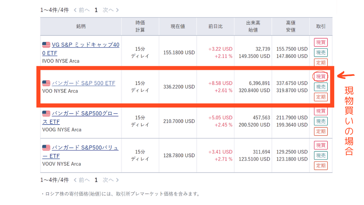Click 現買 button for IVOO ETF
The height and width of the screenshot is (205, 364).
pyautogui.click(x=321, y=42)
